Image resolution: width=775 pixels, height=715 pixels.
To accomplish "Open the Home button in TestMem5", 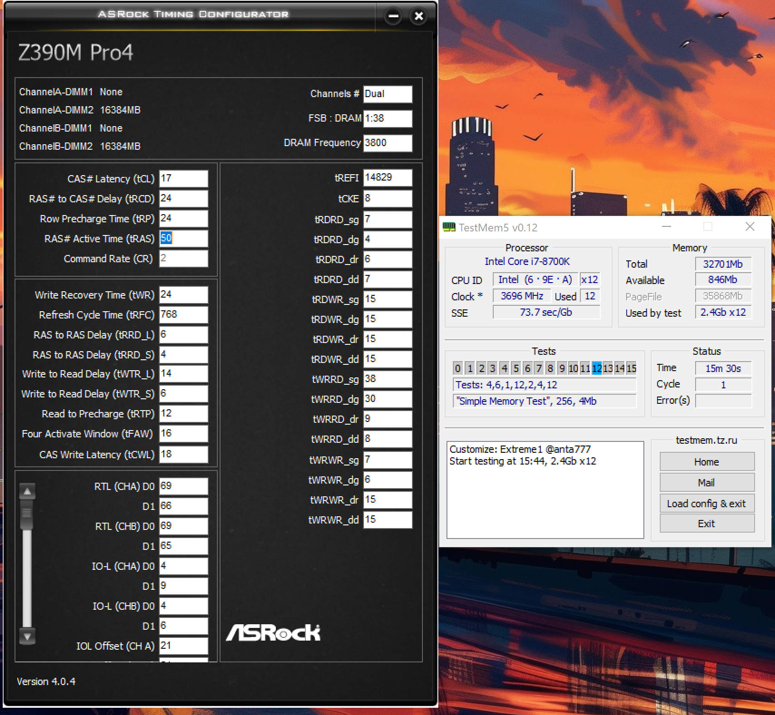I will pos(707,462).
